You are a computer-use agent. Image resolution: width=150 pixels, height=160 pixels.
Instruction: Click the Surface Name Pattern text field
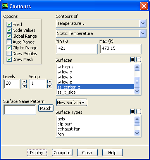pos(20,110)
